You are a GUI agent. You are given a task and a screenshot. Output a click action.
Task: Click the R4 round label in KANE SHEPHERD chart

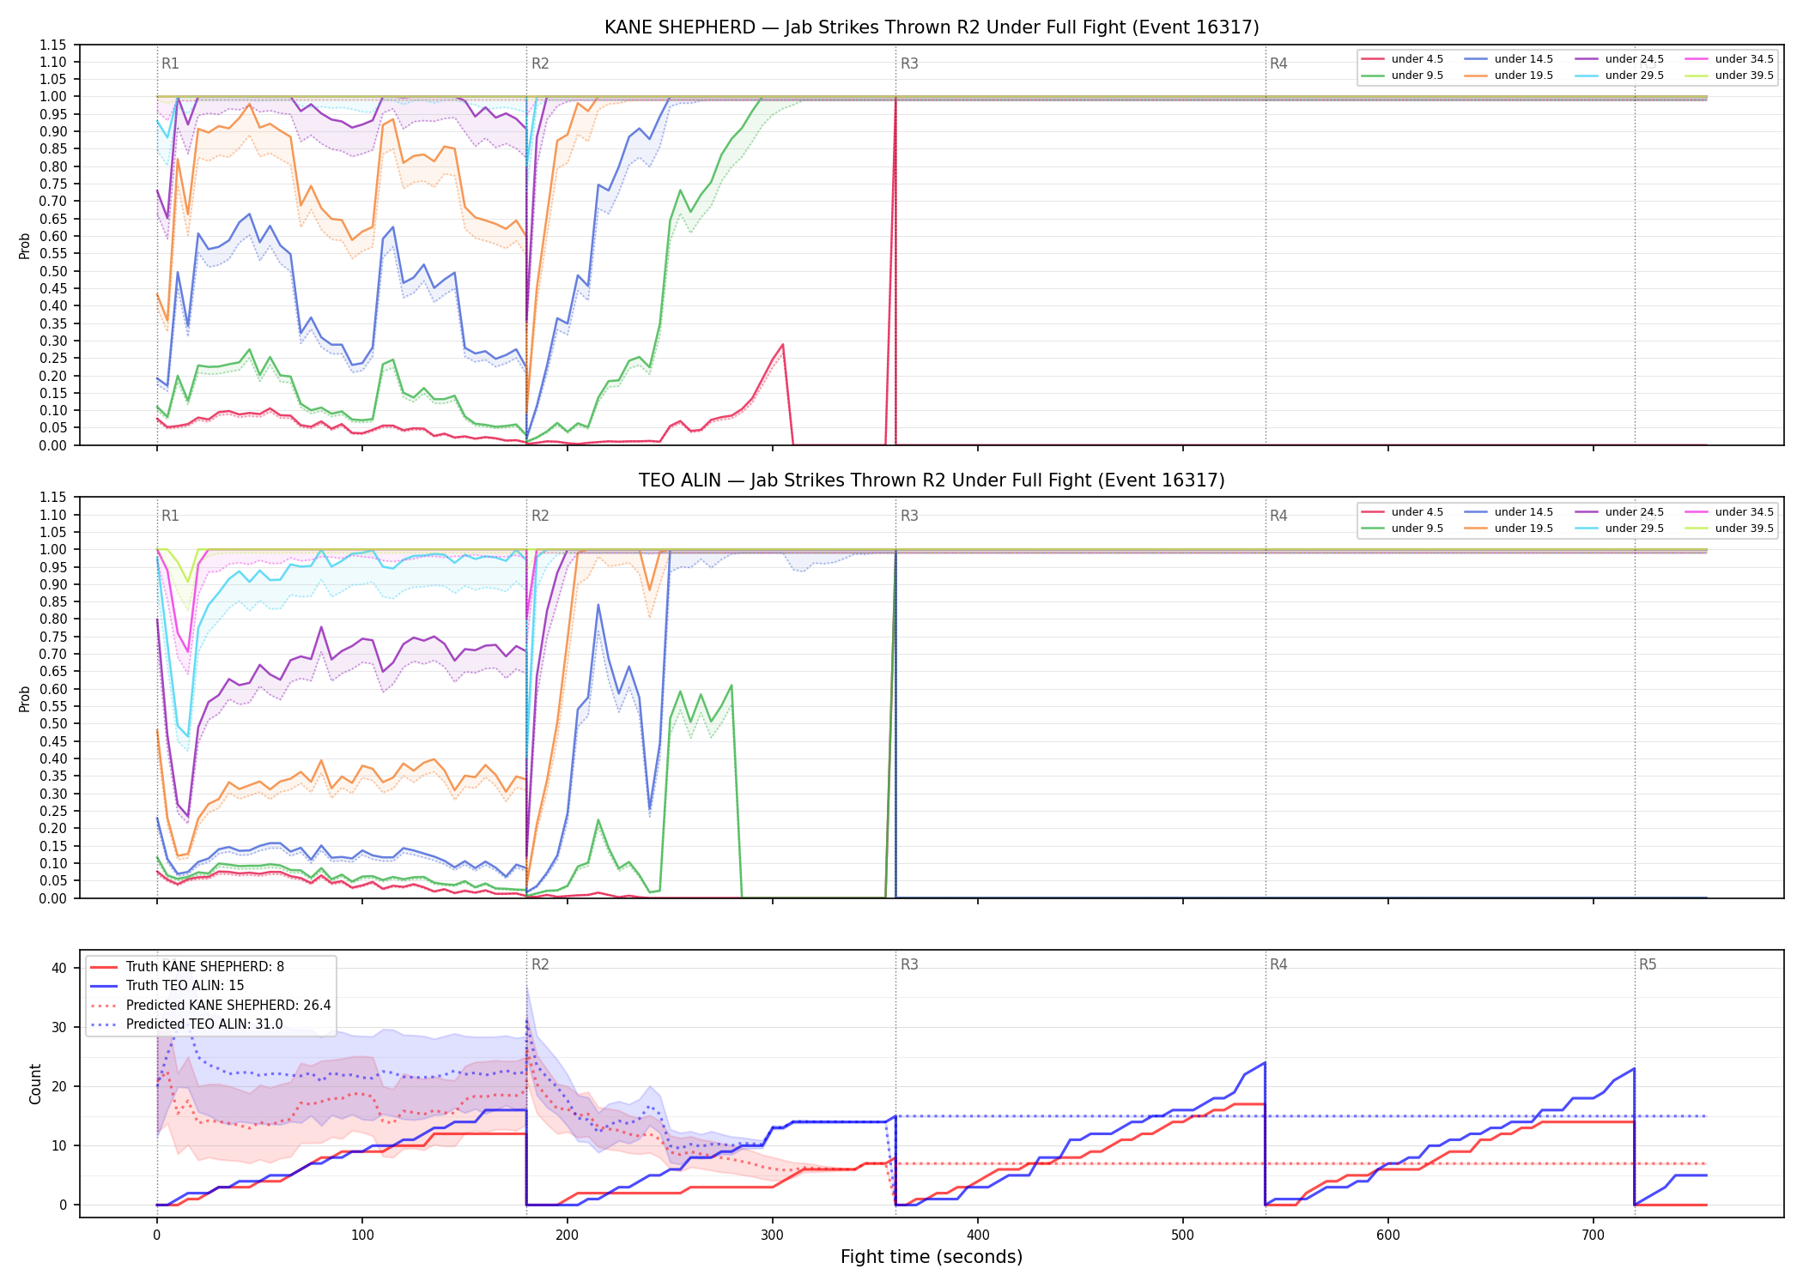click(1278, 63)
